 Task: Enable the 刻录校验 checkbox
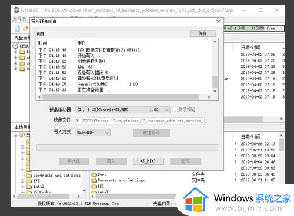tap(175, 109)
